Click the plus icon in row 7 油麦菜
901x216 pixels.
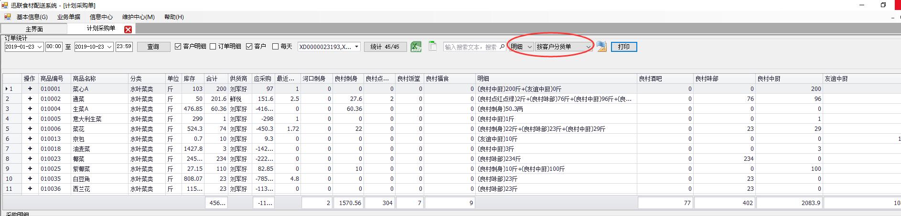30,149
